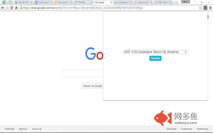The width and height of the screenshot is (213, 133).
Task: Reload the current page
Action: coord(12,8)
